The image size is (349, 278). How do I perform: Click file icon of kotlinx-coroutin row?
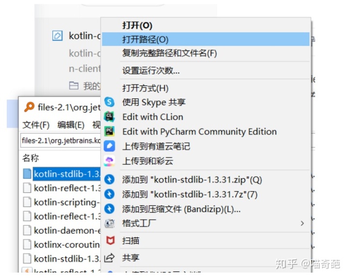27,245
